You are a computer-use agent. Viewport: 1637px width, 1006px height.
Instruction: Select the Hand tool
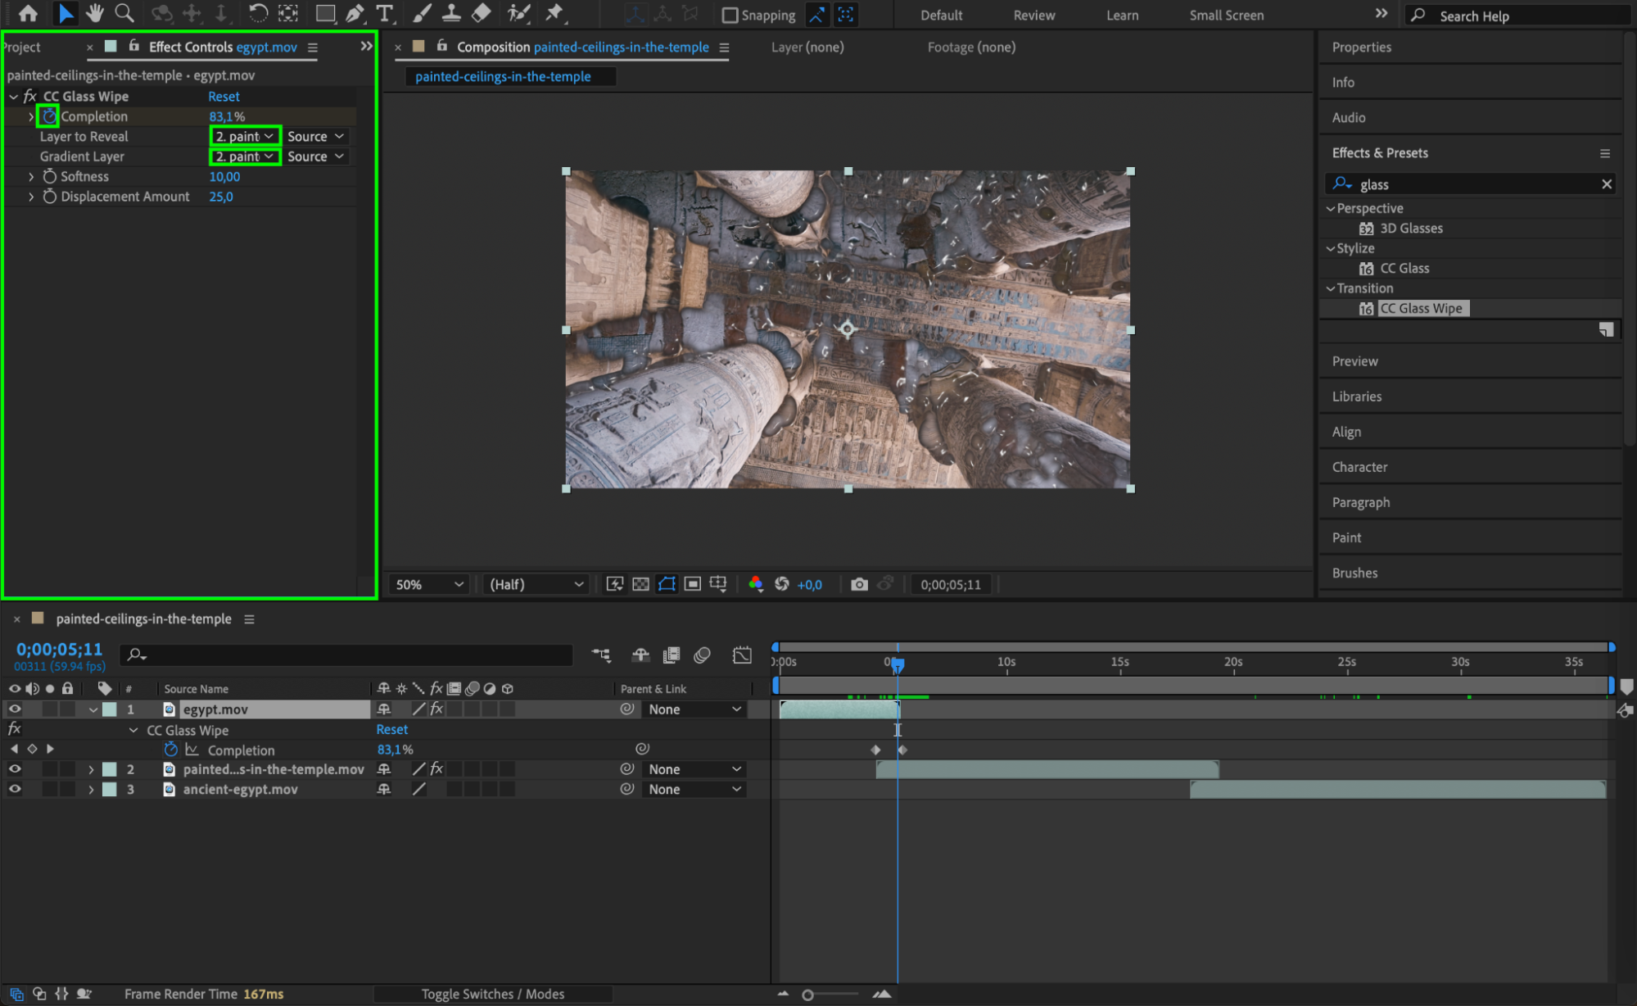point(95,13)
